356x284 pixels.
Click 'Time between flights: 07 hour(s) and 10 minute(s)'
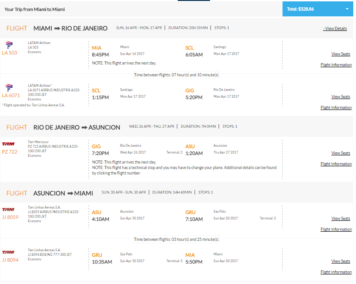[176, 75]
